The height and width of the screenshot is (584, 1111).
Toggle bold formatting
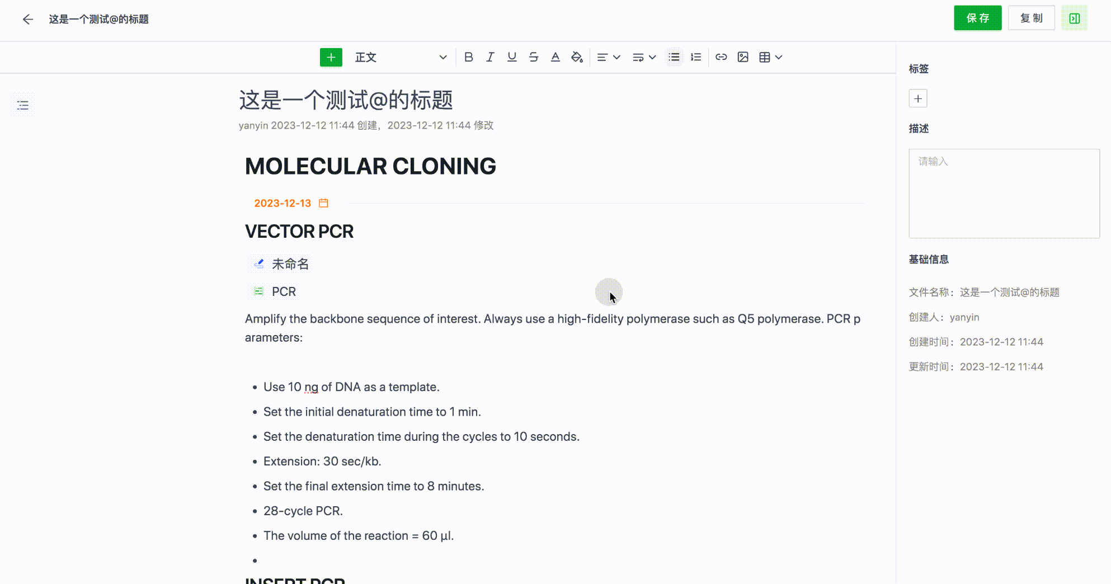coord(468,57)
